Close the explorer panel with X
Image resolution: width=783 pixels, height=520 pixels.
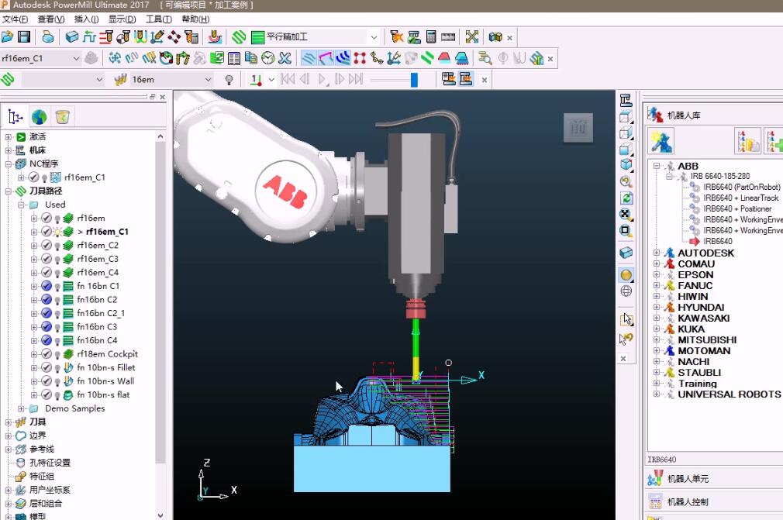click(162, 97)
